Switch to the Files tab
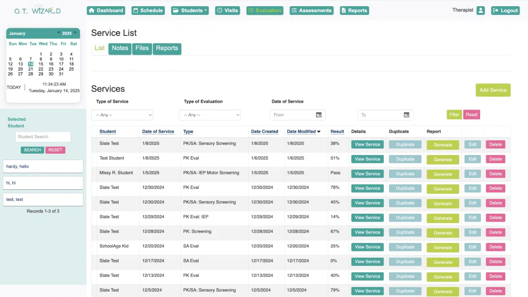The height and width of the screenshot is (297, 528). pos(142,48)
